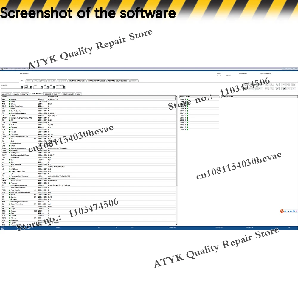Viewport: 298px width, 298px height.
Task: Open the PI Search dropdown arrow
Action: pyautogui.click(x=22, y=87)
